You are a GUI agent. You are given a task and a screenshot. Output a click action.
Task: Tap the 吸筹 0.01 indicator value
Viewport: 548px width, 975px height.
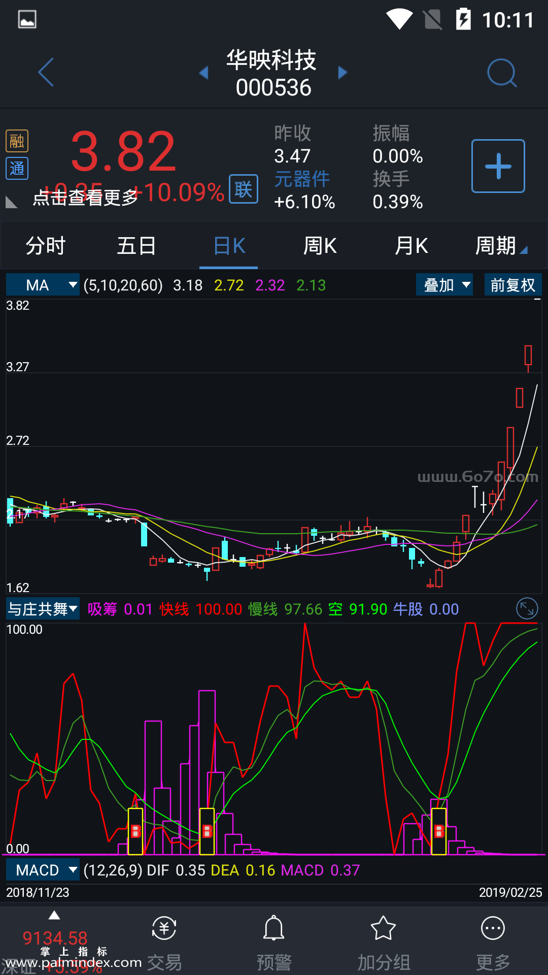120,609
